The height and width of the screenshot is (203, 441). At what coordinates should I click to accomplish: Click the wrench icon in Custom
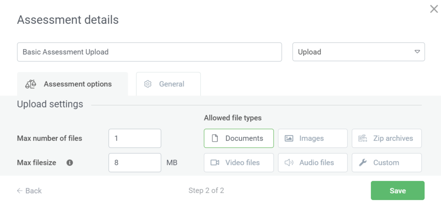(x=363, y=163)
